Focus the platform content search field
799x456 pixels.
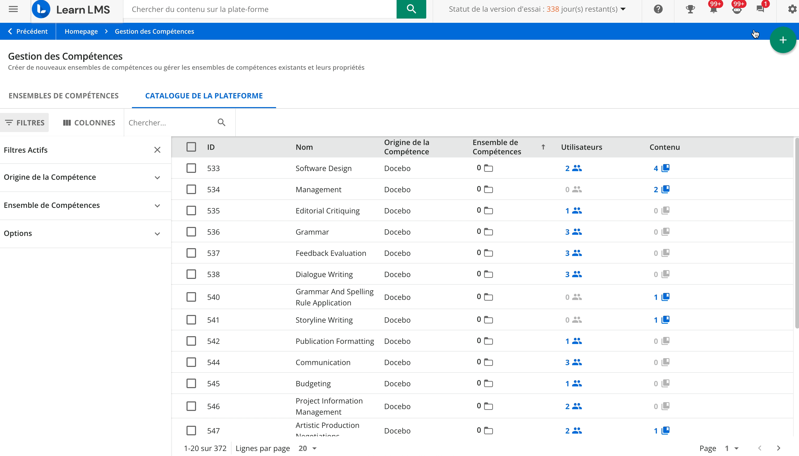(x=260, y=9)
